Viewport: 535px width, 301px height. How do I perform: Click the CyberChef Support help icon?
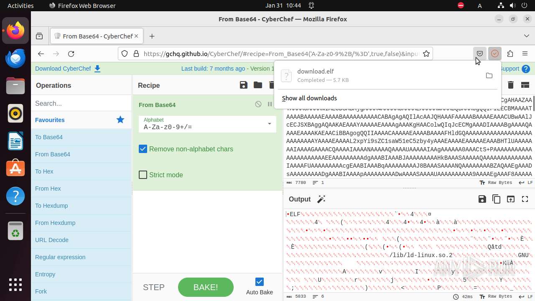click(526, 69)
